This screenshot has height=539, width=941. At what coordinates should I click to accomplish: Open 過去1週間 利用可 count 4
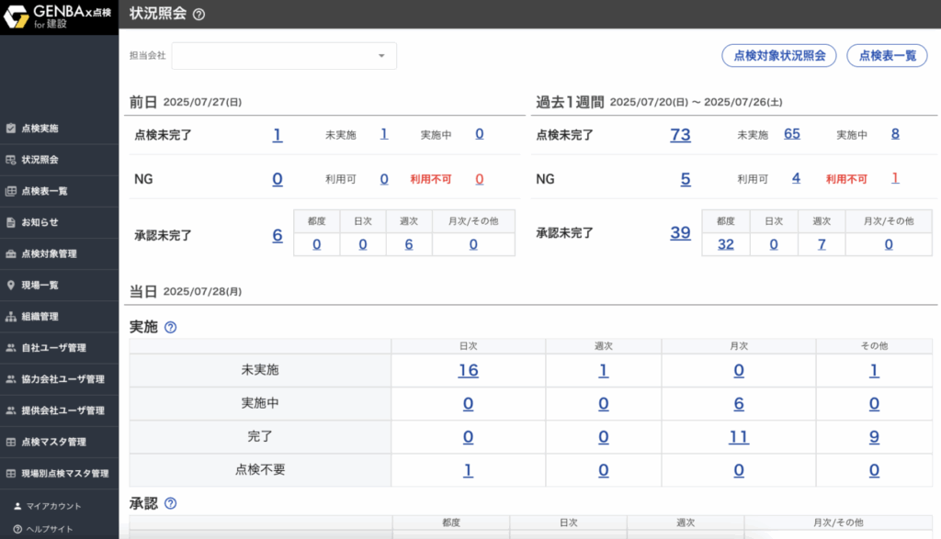tap(797, 178)
